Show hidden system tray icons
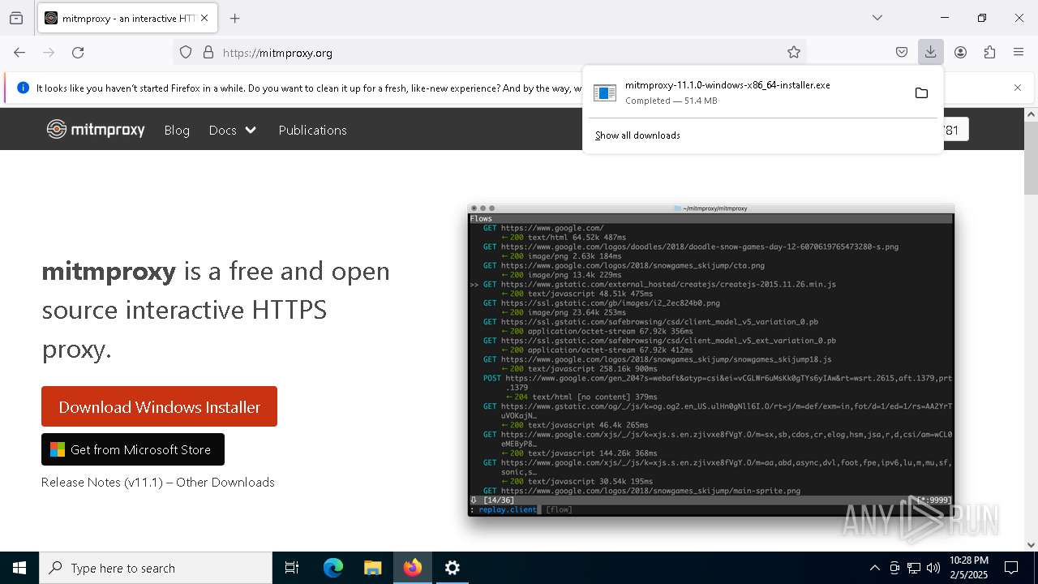Image resolution: width=1038 pixels, height=584 pixels. pyautogui.click(x=874, y=568)
